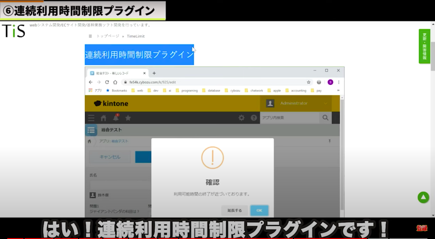Image resolution: width=435 pixels, height=239 pixels.
Task: Click into the アプリ内検索 search field
Action: [289, 118]
